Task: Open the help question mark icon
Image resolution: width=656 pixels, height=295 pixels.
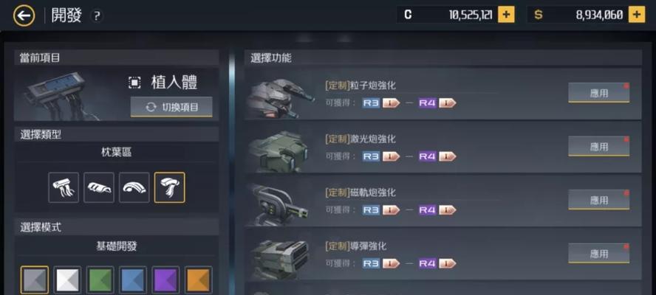Action: 97,16
